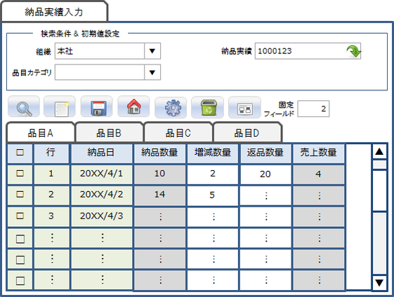Select the date cell 20XX/4/3
The width and height of the screenshot is (394, 297).
[x=101, y=216]
